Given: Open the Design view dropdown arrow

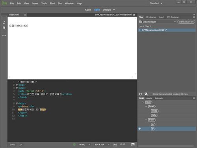Looking at the screenshot, I should coord(114,10).
